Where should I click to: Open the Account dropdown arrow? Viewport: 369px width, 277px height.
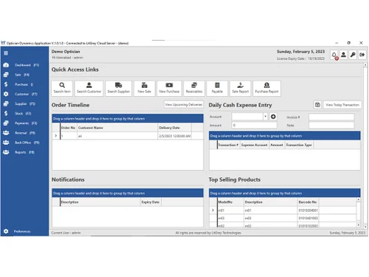coord(265,117)
